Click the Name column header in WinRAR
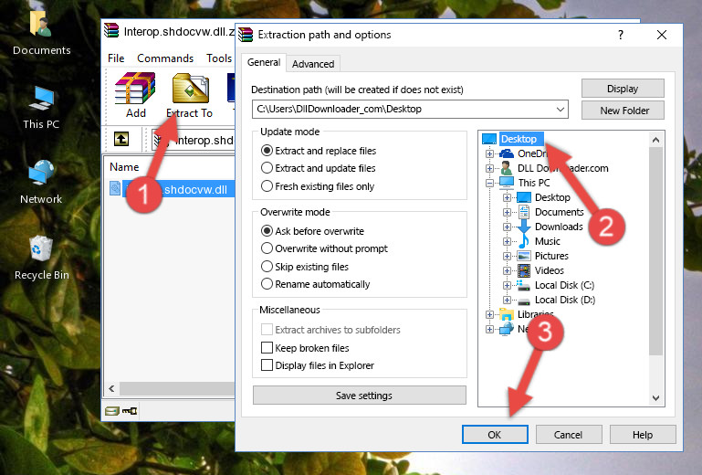This screenshot has width=702, height=475. (x=124, y=167)
